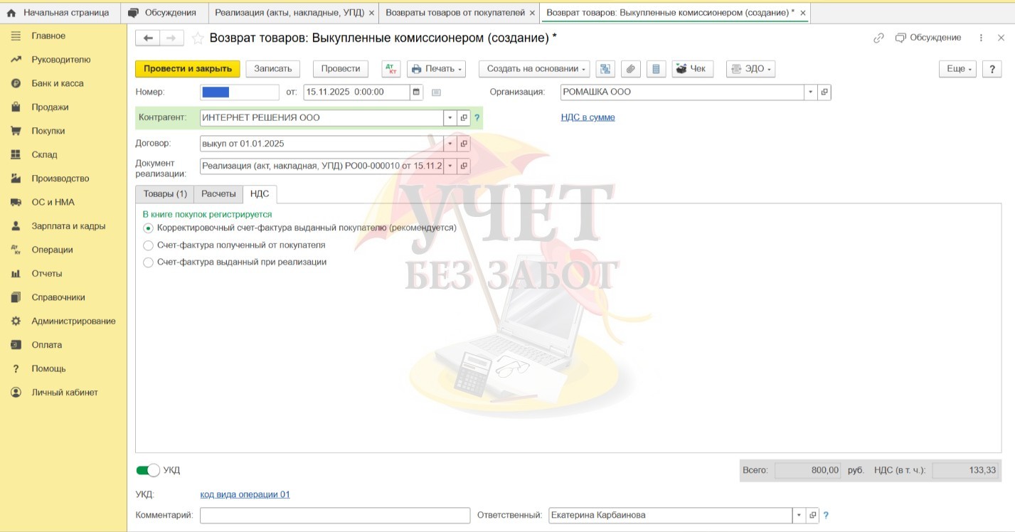1015x532 pixels.
Task: Open the Контрагент record with open icon
Action: (463, 118)
